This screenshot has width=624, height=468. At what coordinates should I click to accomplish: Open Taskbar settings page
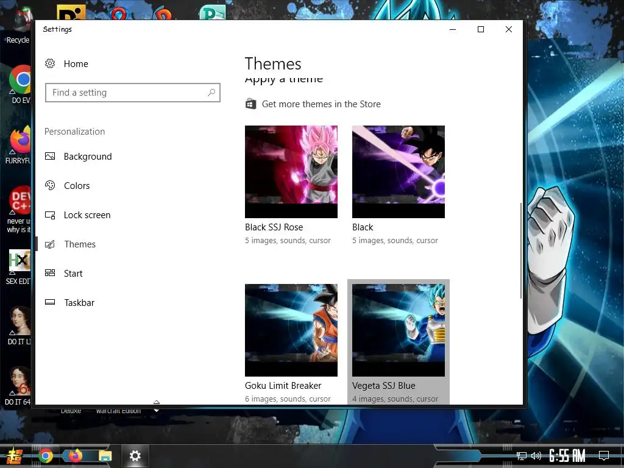(79, 302)
